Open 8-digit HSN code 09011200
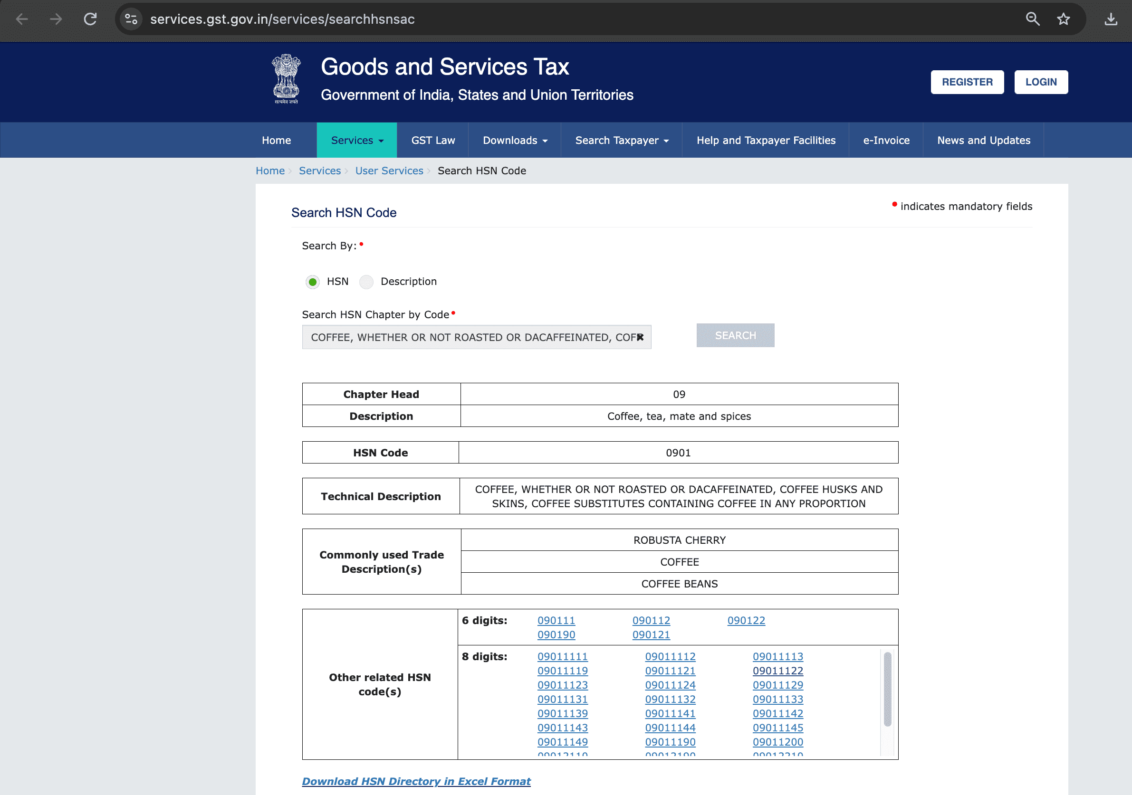The width and height of the screenshot is (1132, 795). [778, 742]
